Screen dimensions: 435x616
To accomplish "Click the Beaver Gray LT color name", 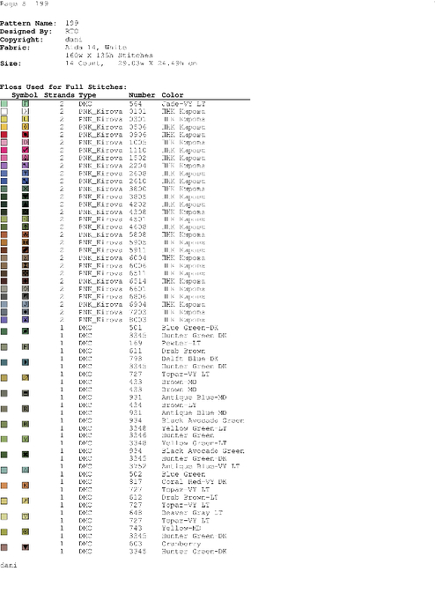I will 192,513.
